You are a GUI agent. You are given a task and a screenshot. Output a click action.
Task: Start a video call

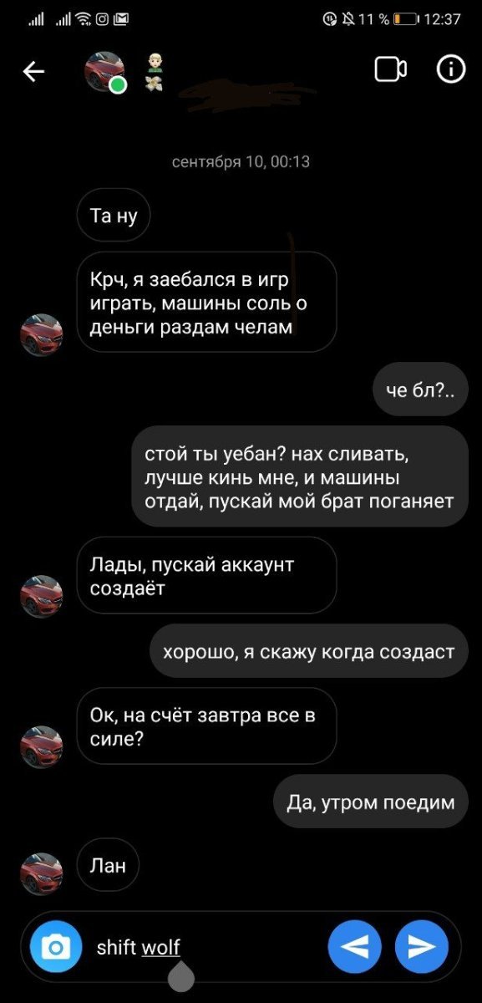(390, 70)
